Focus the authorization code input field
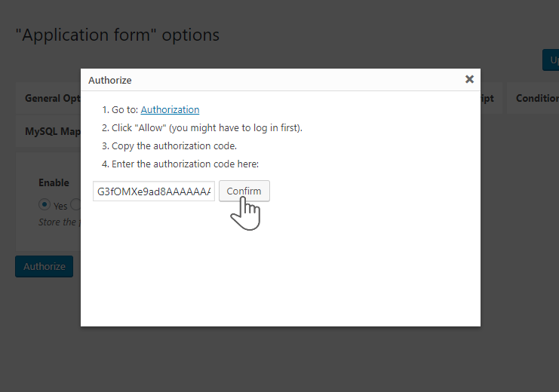 click(x=154, y=191)
